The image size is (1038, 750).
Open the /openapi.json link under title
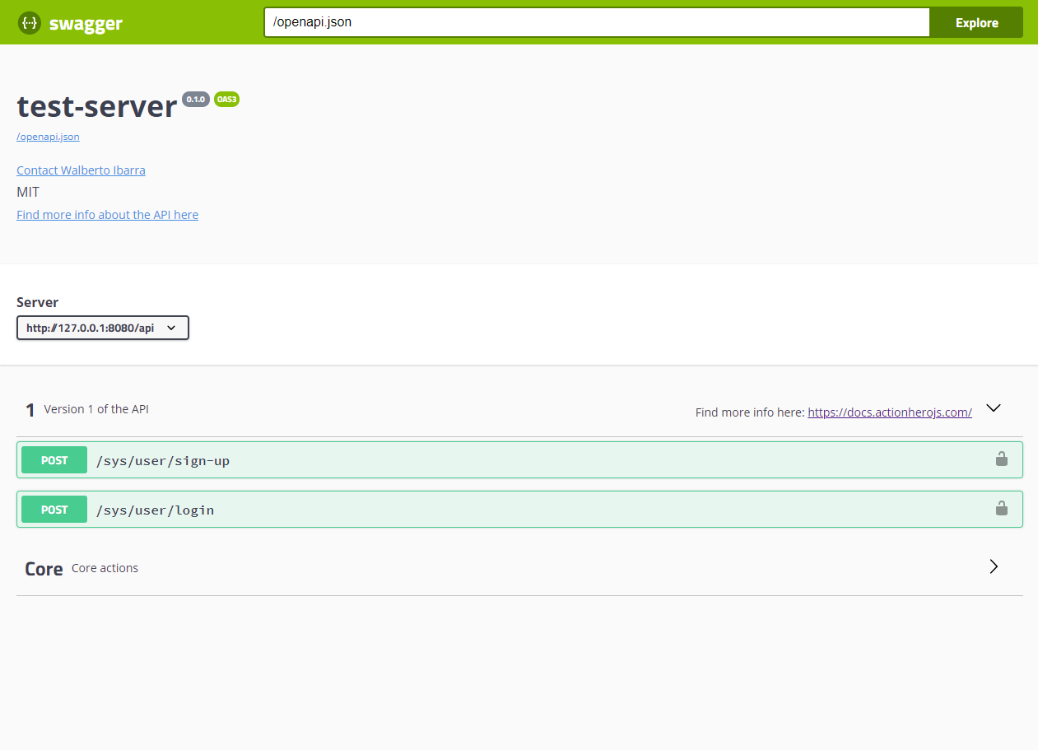48,137
